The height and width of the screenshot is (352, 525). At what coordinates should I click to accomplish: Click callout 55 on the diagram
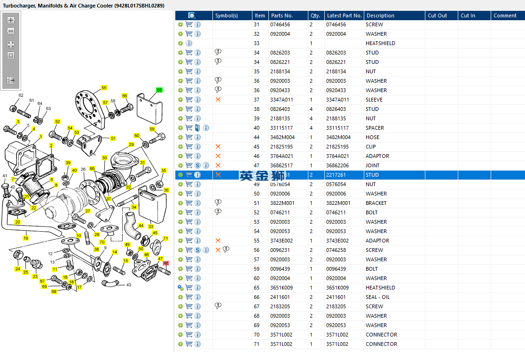click(104, 88)
